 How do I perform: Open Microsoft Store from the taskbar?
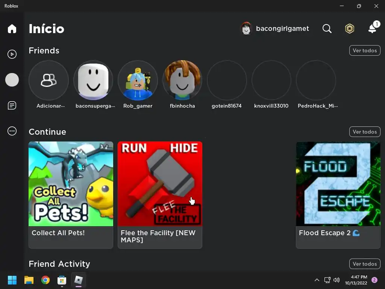pos(62,280)
